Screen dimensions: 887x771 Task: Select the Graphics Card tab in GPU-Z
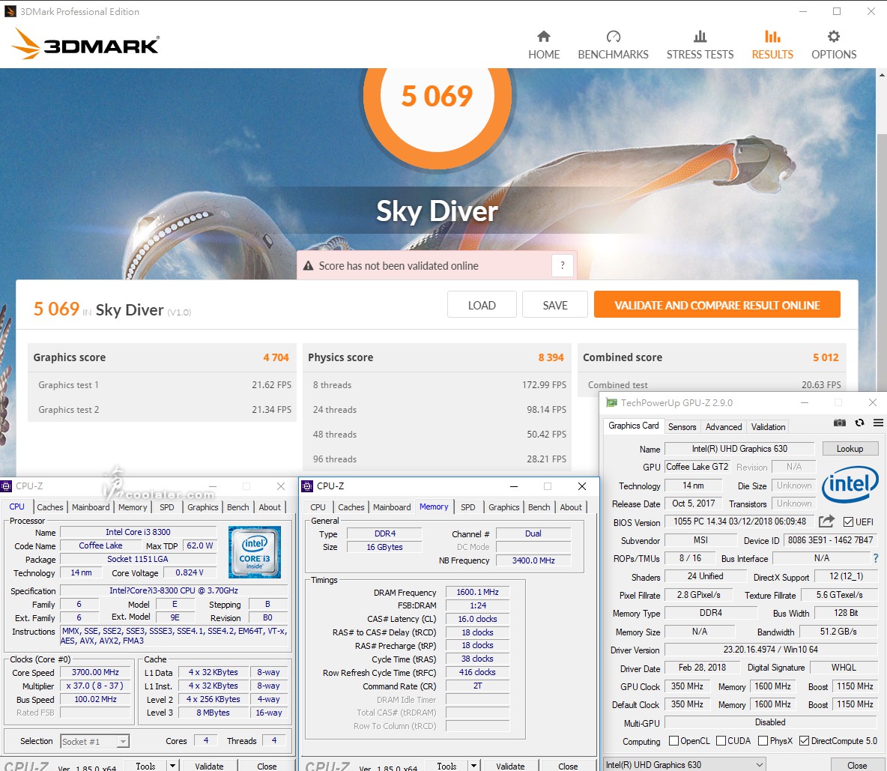tap(634, 426)
